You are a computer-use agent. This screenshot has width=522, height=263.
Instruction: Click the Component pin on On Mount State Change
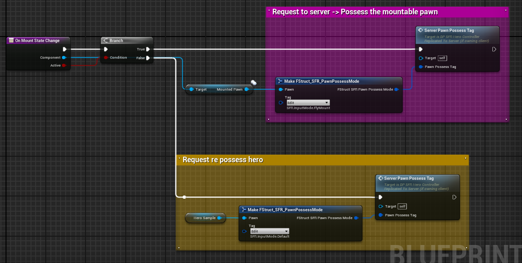pyautogui.click(x=64, y=58)
